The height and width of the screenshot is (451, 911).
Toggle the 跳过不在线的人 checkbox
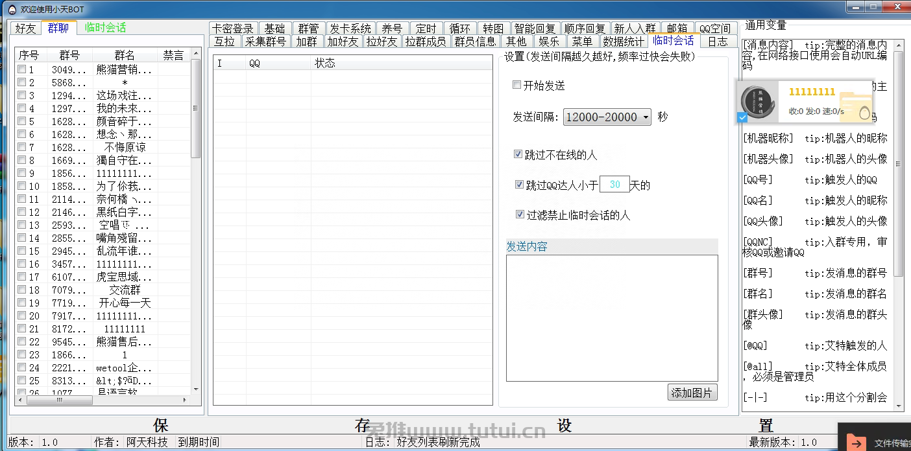click(x=518, y=154)
